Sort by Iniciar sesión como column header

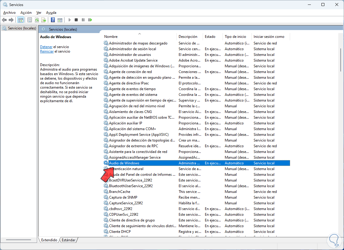271,37
